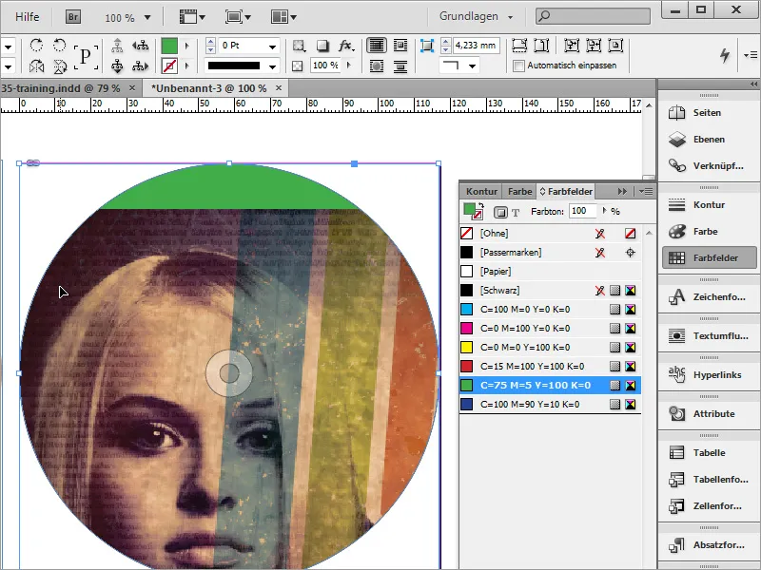Open the Seiten panel
This screenshot has width=761, height=570.
[x=708, y=112]
